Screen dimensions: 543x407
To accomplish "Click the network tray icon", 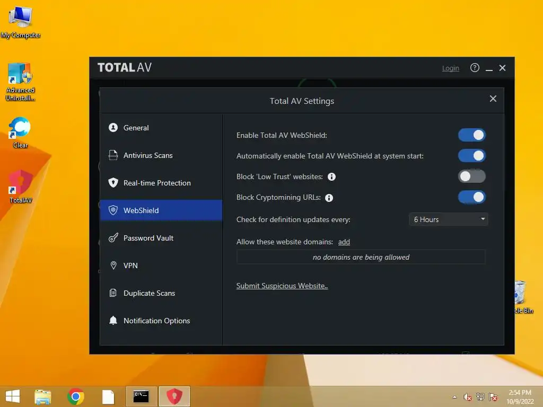I will pos(480,397).
